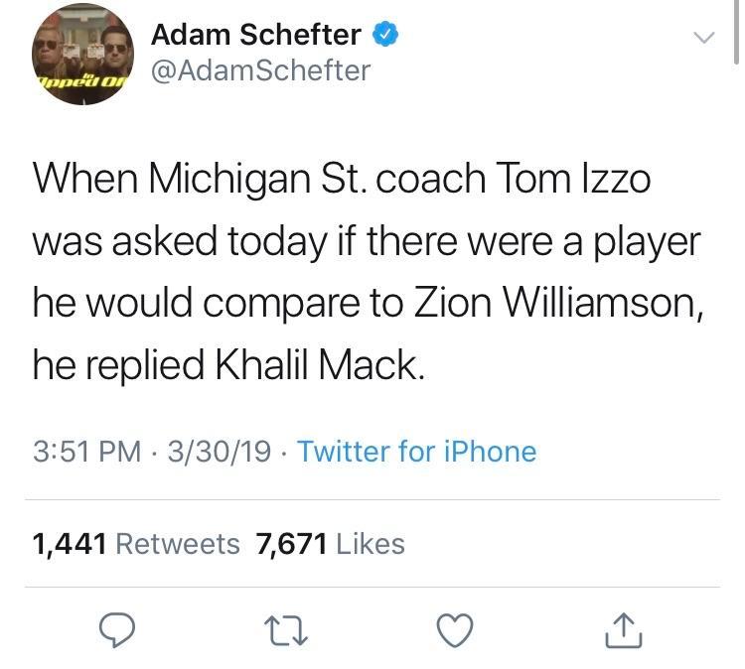Retweet this tweet using the arrows icon
The height and width of the screenshot is (669, 745).
coord(286,627)
